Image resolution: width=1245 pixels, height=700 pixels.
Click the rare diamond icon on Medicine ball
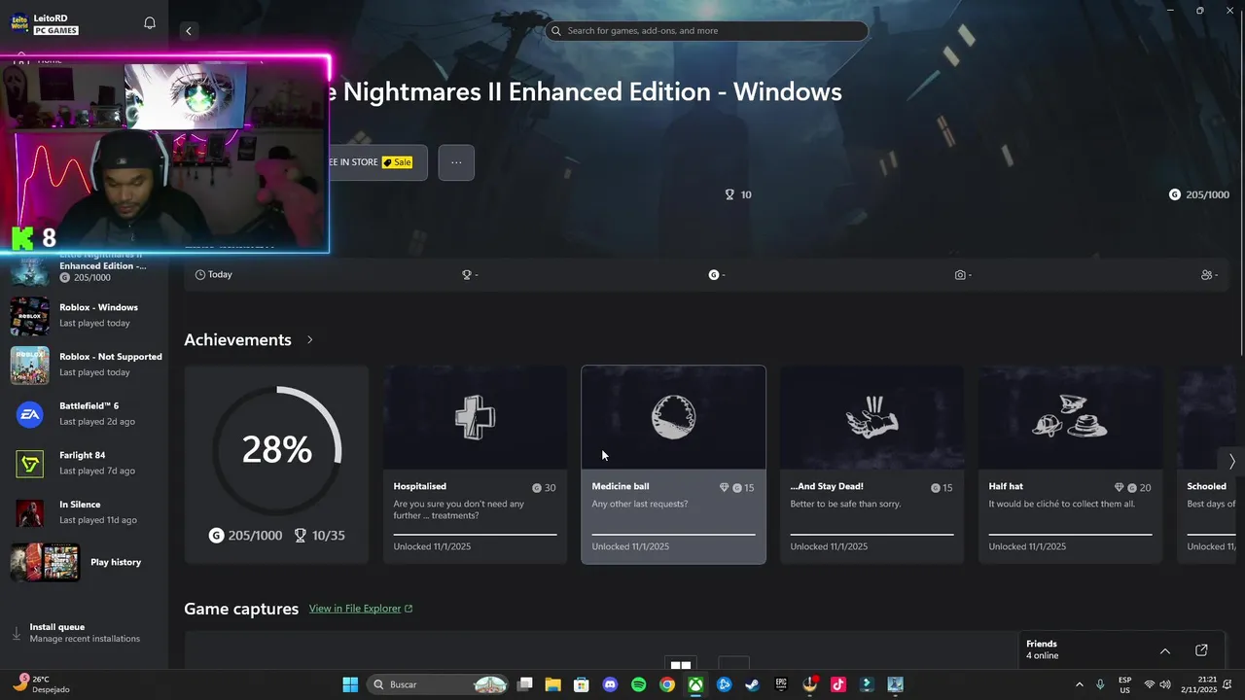pos(724,488)
